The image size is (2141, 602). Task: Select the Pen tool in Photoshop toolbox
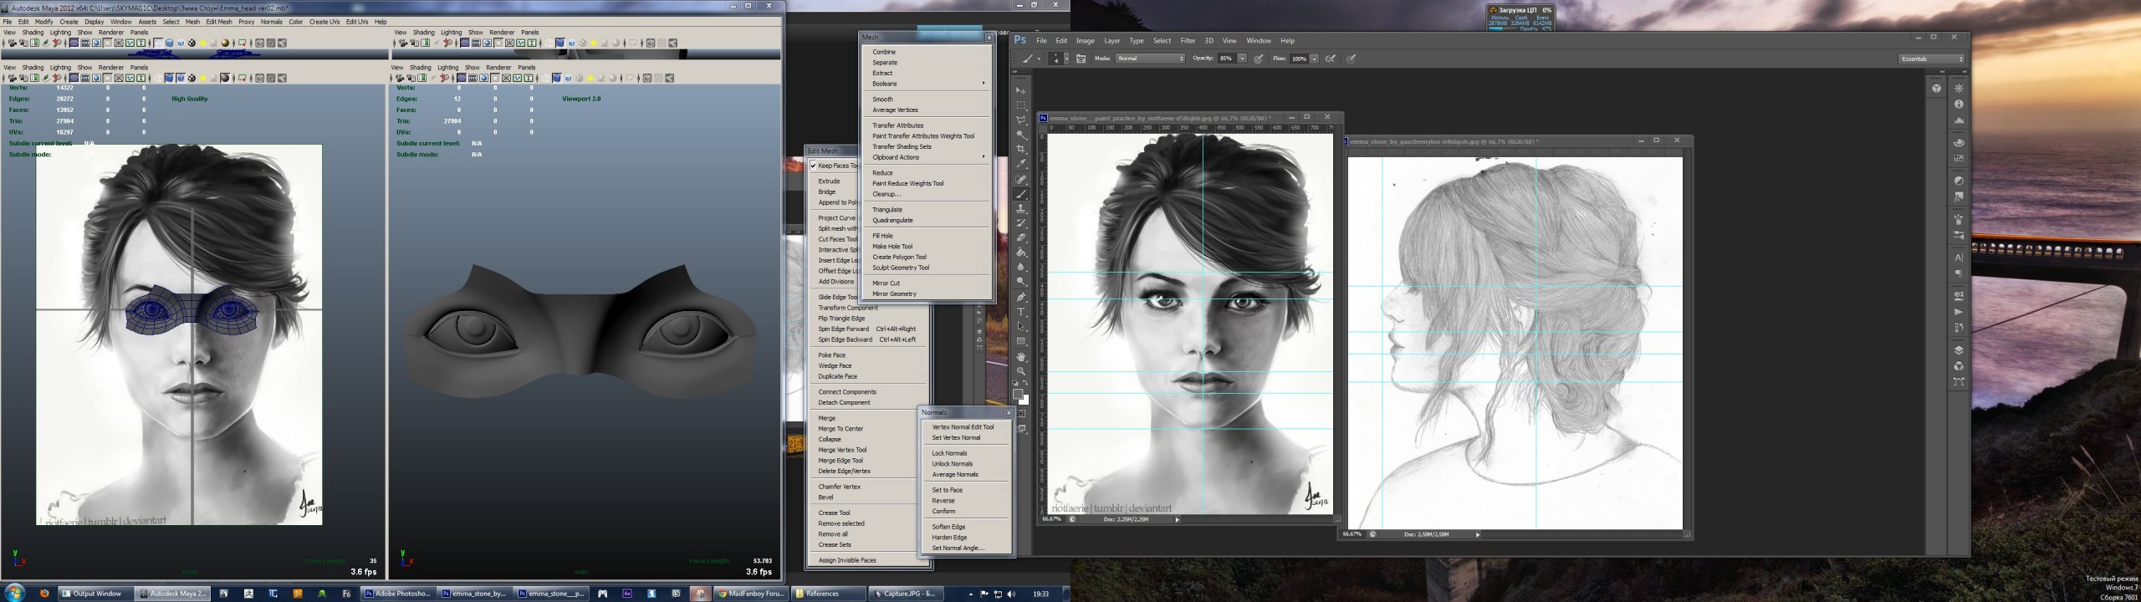(1021, 297)
